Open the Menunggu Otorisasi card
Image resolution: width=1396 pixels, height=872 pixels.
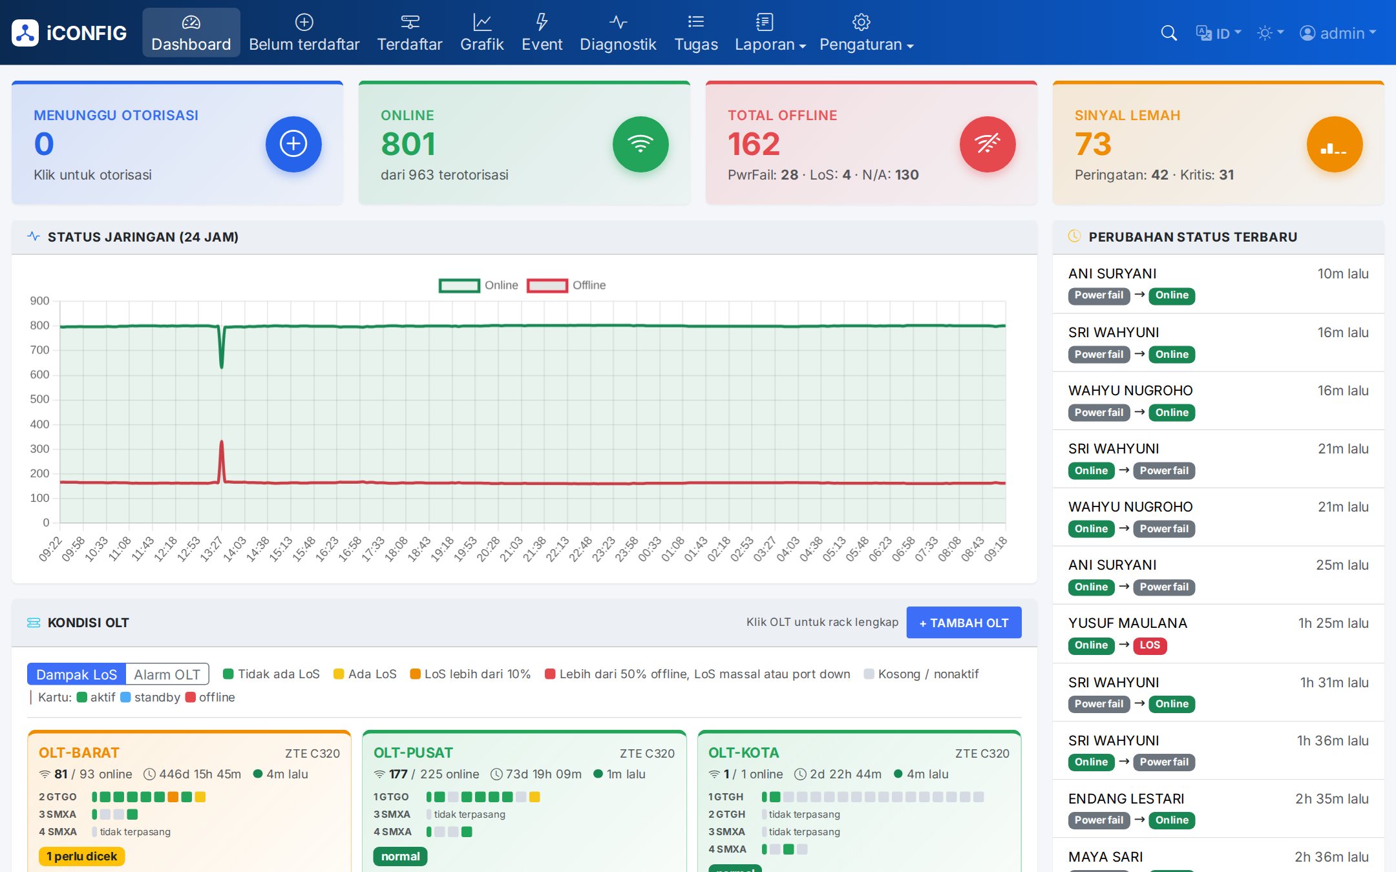click(177, 143)
